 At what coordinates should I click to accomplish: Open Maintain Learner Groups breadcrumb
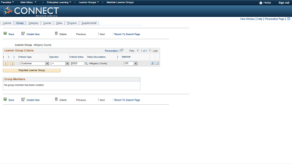[x=120, y=2]
